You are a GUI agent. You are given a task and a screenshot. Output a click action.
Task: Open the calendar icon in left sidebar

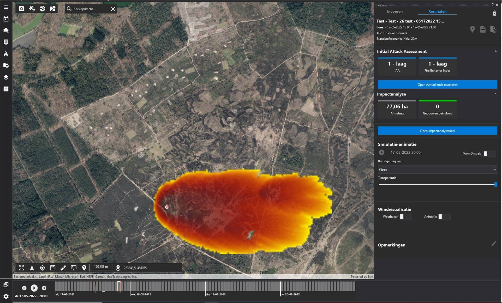coord(6,19)
